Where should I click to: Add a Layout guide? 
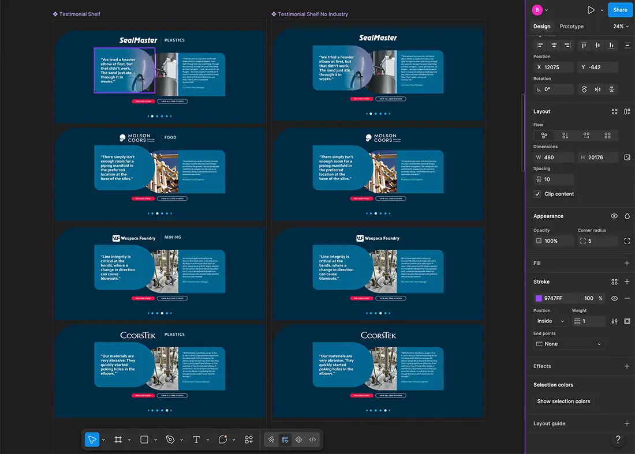[627, 423]
